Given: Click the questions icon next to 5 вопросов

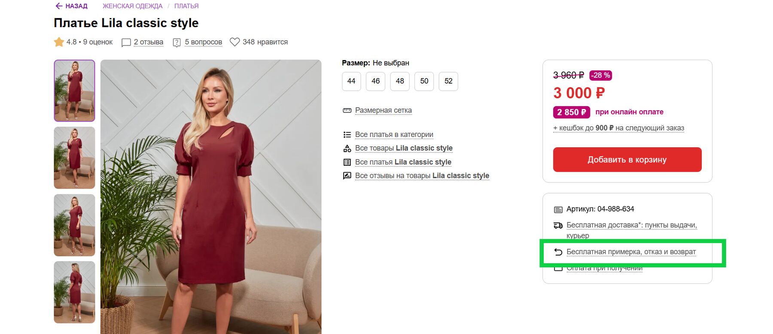Looking at the screenshot, I should 177,43.
